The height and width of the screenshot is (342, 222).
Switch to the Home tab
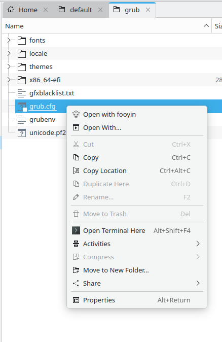(x=28, y=10)
